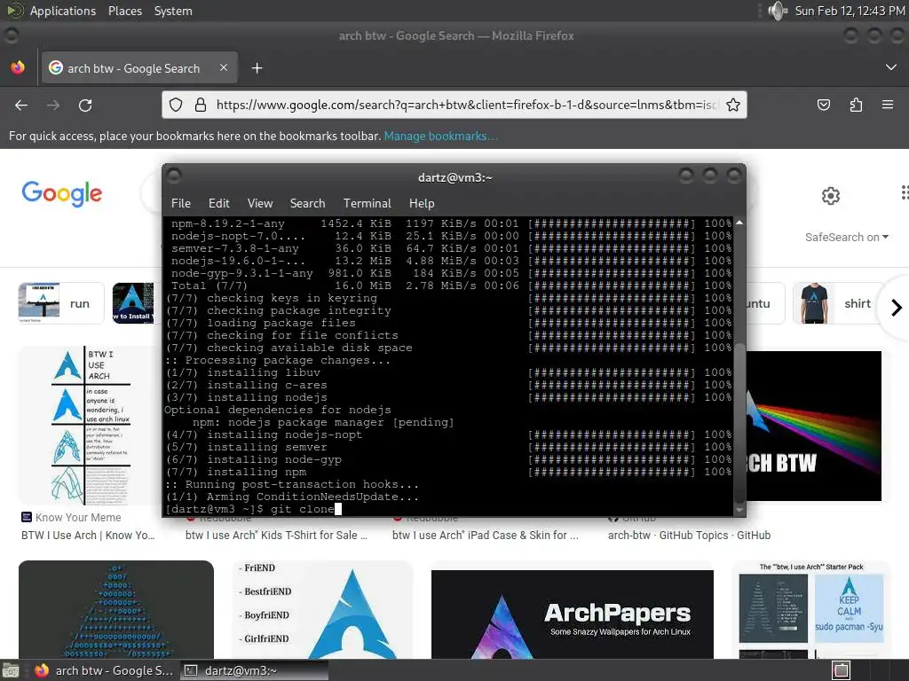Open Places menu in top panel
This screenshot has width=909, height=681.
click(124, 11)
